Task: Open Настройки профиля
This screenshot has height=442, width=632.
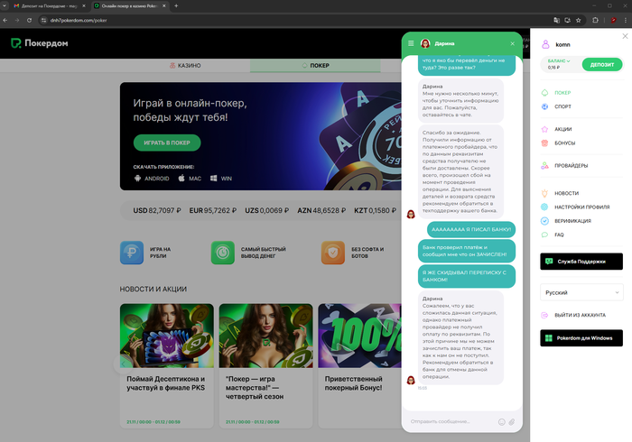Action: point(582,207)
